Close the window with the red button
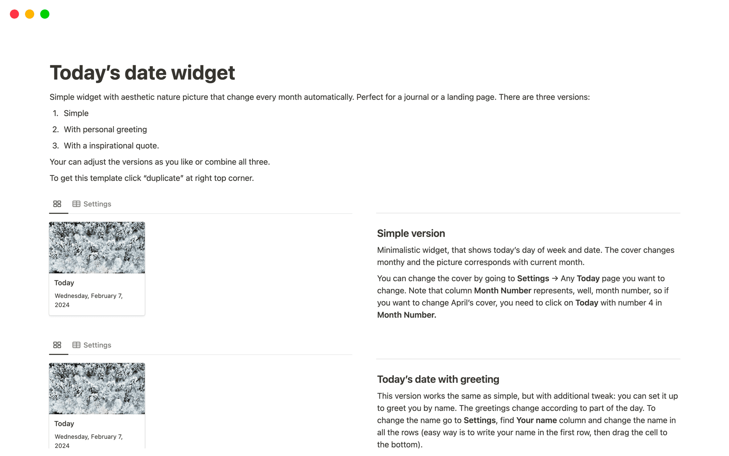729x456 pixels. point(14,14)
